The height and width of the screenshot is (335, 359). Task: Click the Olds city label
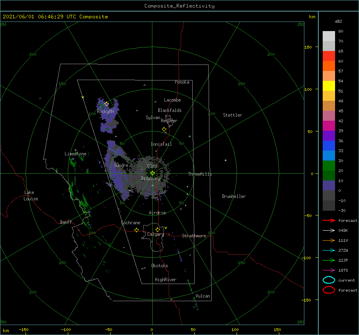(152, 166)
